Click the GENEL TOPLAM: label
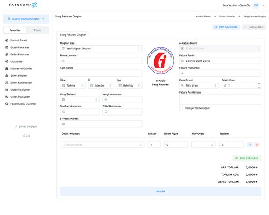 point(228,182)
